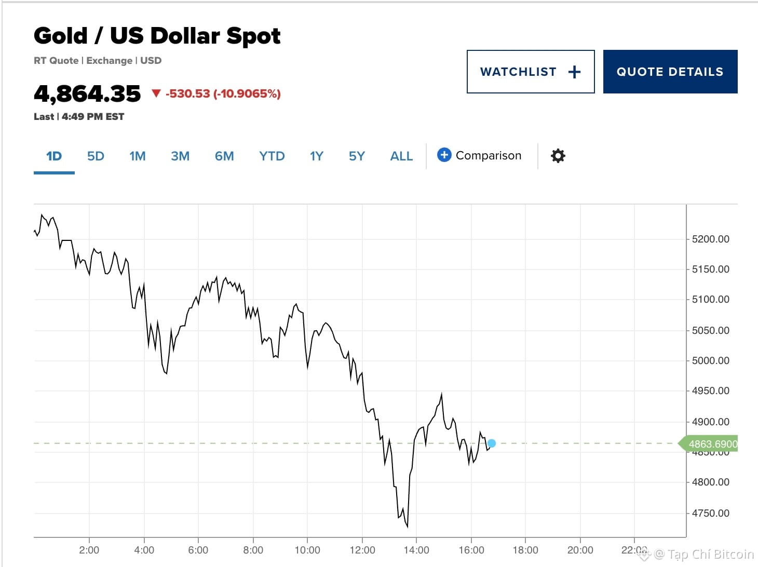Click the 4,864.35 last price value

click(87, 94)
